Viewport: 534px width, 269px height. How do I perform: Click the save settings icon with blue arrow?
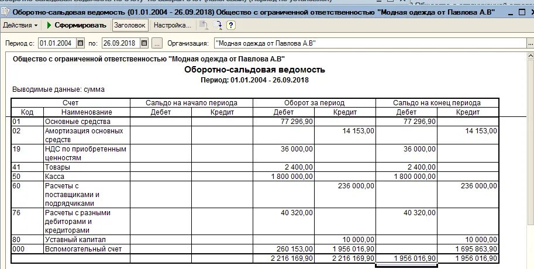pyautogui.click(x=217, y=25)
